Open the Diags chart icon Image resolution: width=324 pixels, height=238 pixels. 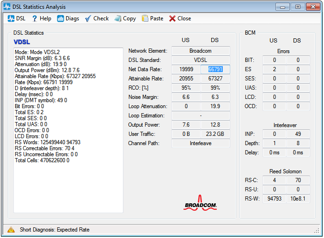[x=61, y=18]
